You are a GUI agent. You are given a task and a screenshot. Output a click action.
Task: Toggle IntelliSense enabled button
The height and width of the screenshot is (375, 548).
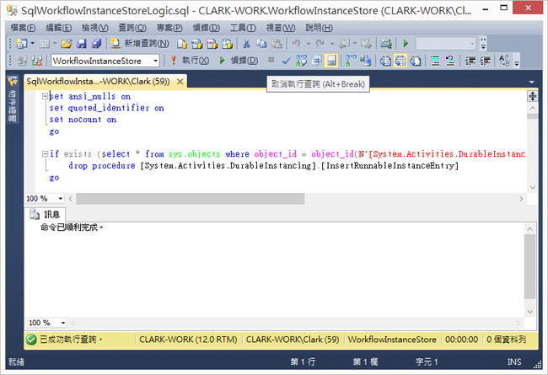pyautogui.click(x=331, y=61)
